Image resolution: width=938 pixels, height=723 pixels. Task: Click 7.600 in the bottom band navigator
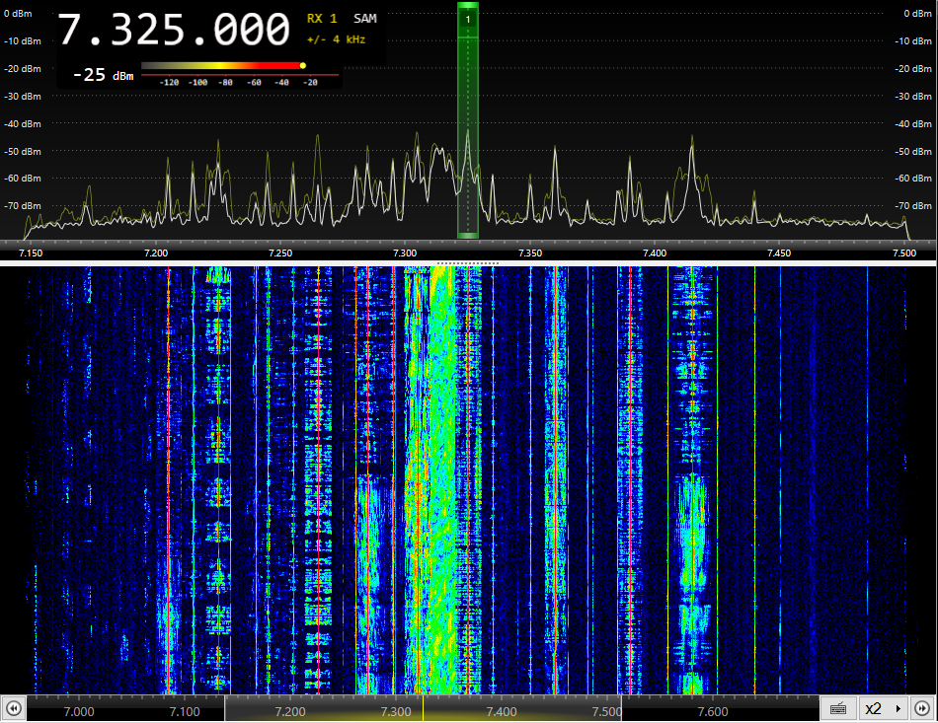[713, 711]
